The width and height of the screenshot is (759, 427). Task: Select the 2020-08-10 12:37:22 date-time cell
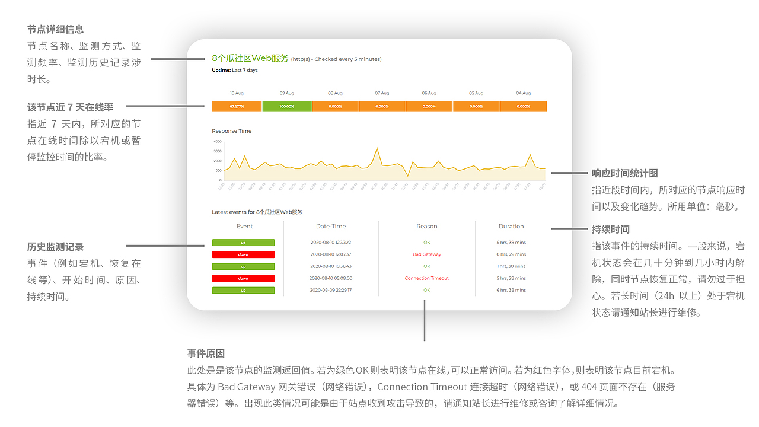[x=331, y=243]
